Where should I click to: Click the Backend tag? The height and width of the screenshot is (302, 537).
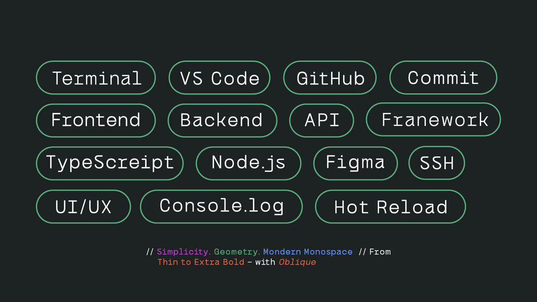pos(222,120)
